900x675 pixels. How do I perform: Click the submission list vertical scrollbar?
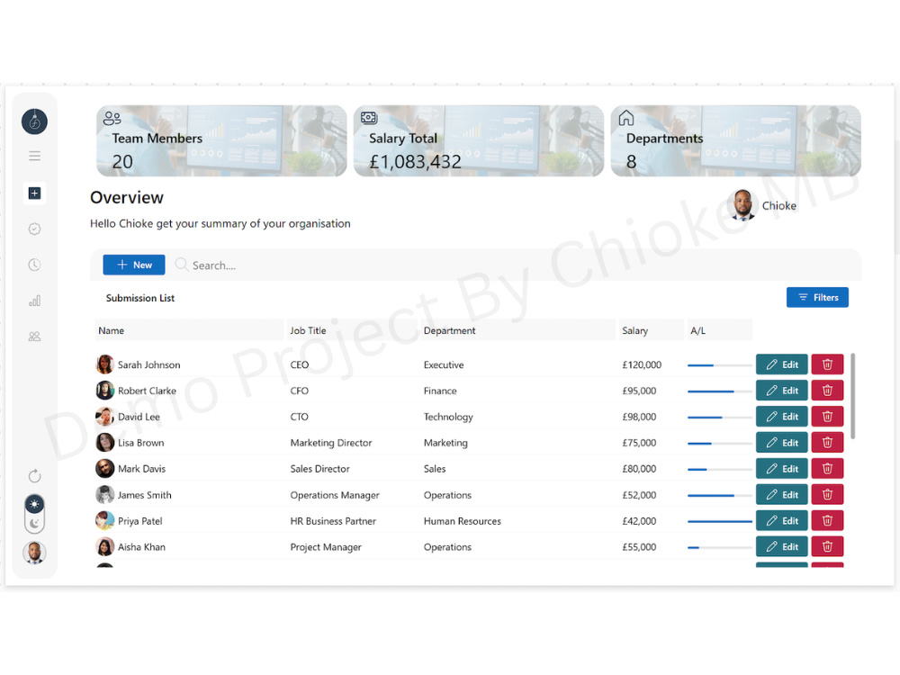point(852,396)
